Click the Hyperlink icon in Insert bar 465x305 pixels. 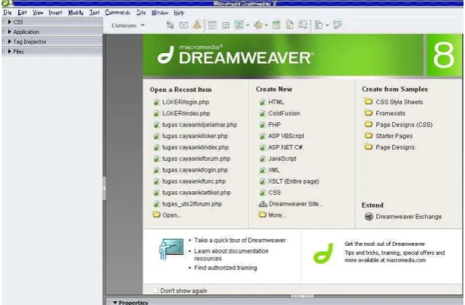[x=170, y=25]
